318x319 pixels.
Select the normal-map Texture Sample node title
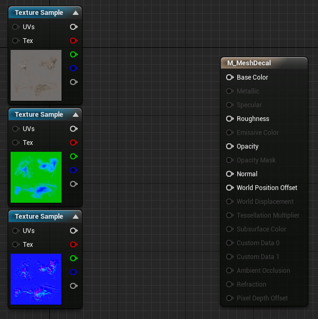coord(39,217)
